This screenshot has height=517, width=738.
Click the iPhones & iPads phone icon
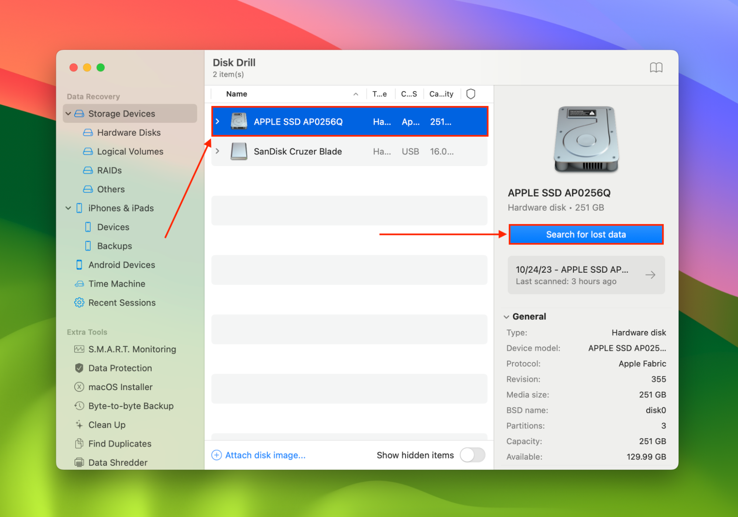coord(79,208)
